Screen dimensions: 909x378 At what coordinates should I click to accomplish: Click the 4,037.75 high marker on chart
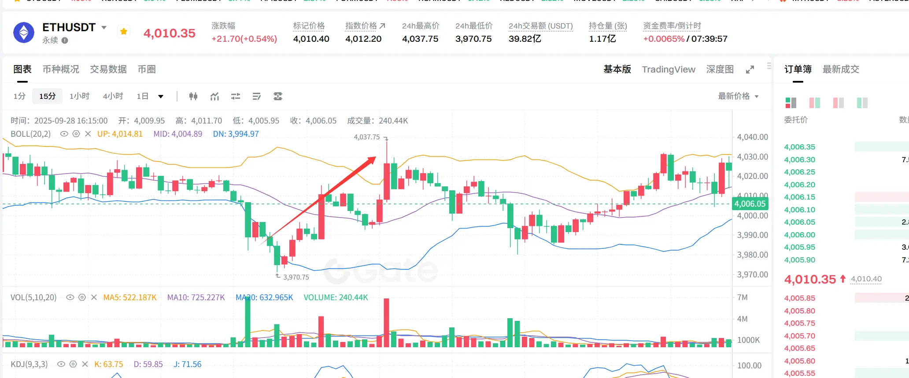(x=366, y=137)
